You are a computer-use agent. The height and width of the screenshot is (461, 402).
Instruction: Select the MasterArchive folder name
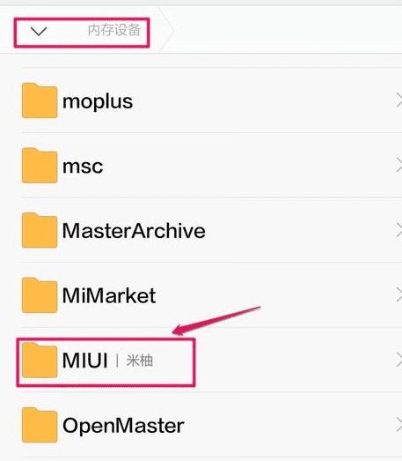pos(134,231)
